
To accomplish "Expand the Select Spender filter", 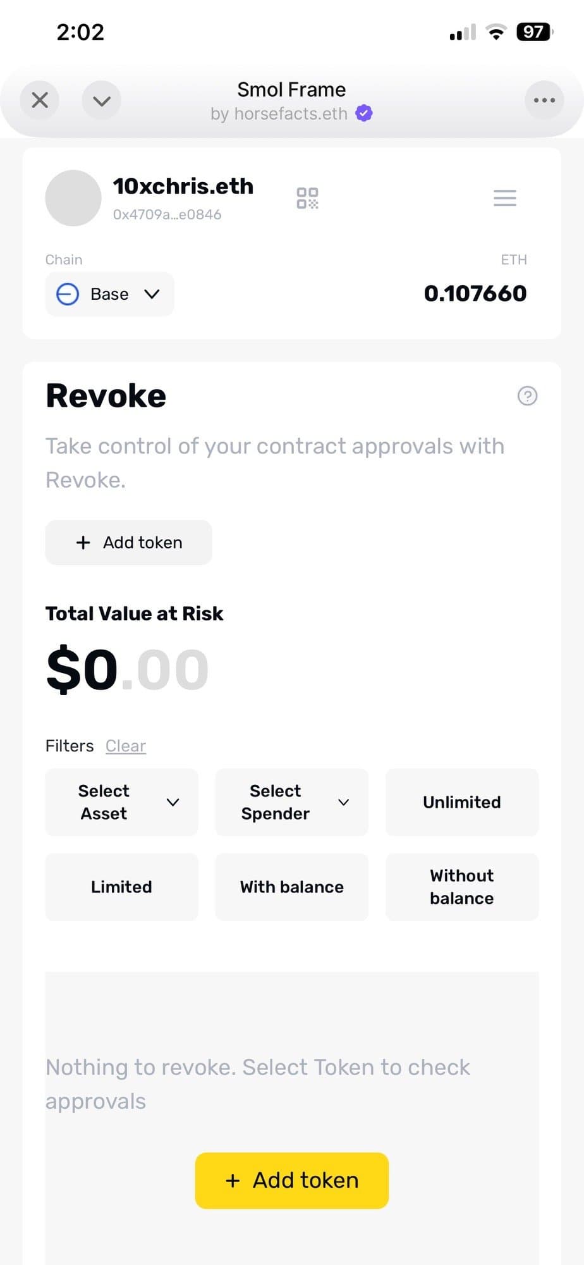I will click(291, 802).
